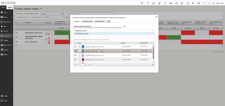Click the dashboard gauge icon in top toolbar

point(148,3)
